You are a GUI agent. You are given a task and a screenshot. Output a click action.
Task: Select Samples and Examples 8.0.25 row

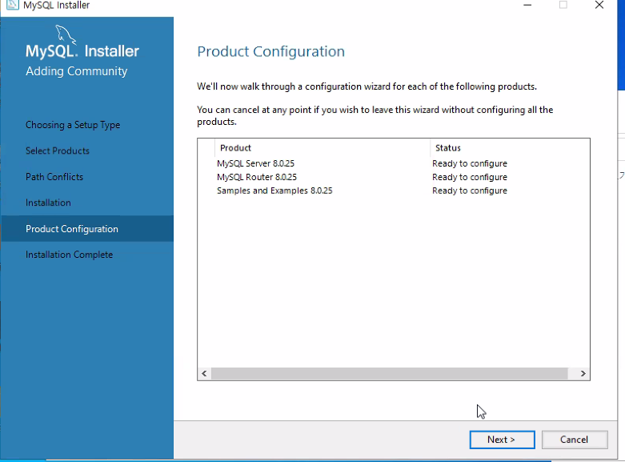[394, 191]
